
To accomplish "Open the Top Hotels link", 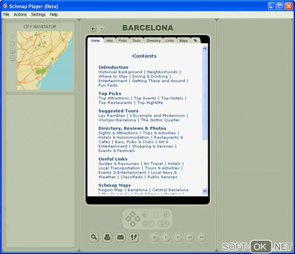I will (172, 98).
